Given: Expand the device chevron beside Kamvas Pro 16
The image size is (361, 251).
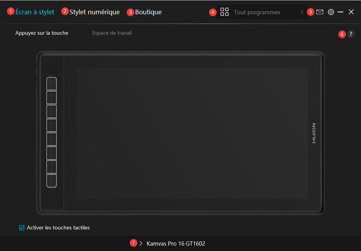Looking at the screenshot, I should [141, 243].
